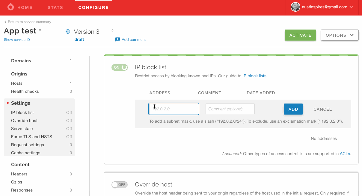Click the Add comment speech bubble icon
The width and height of the screenshot is (362, 196).
pyautogui.click(x=117, y=40)
